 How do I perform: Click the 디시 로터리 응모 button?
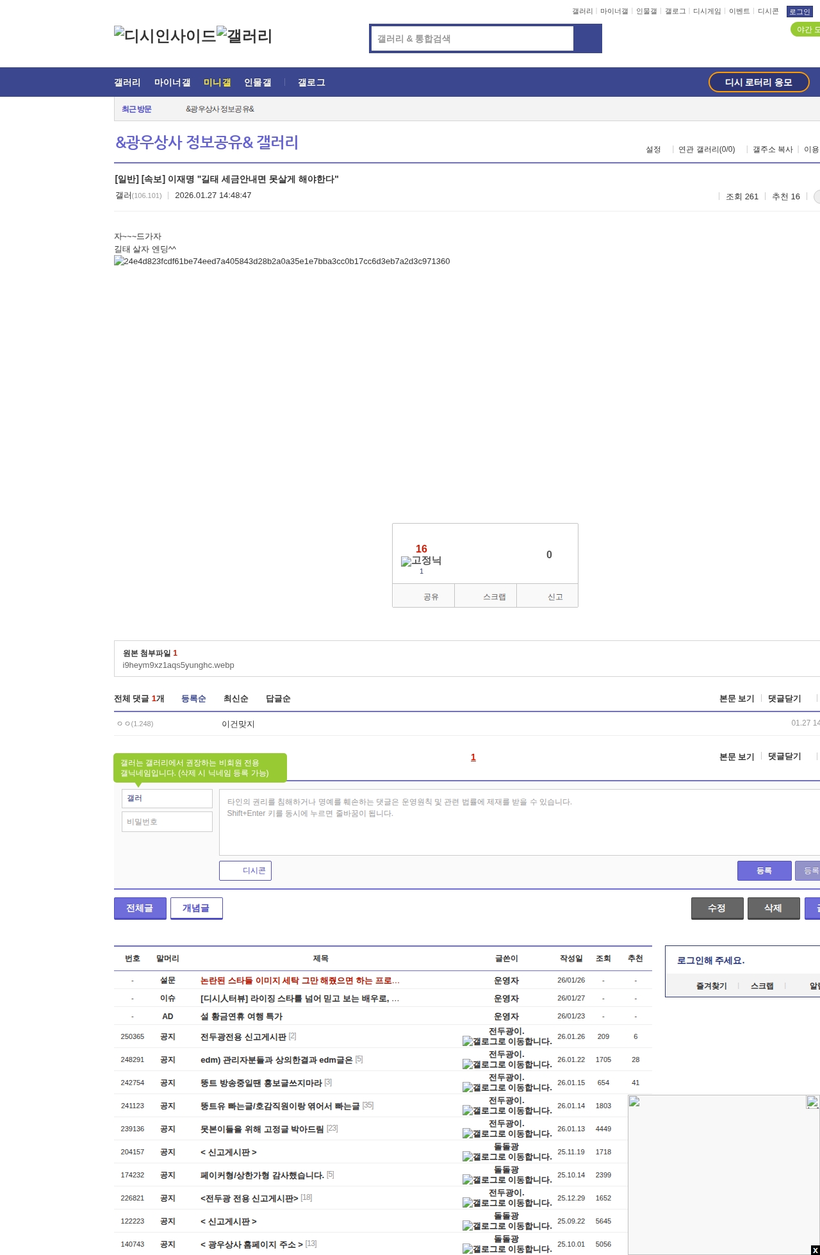pyautogui.click(x=758, y=83)
